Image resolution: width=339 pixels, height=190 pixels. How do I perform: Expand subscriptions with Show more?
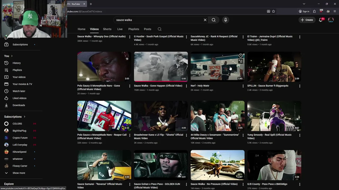click(21, 173)
